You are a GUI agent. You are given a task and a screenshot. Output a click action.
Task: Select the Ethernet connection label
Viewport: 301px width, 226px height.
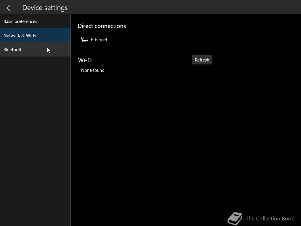99,40
